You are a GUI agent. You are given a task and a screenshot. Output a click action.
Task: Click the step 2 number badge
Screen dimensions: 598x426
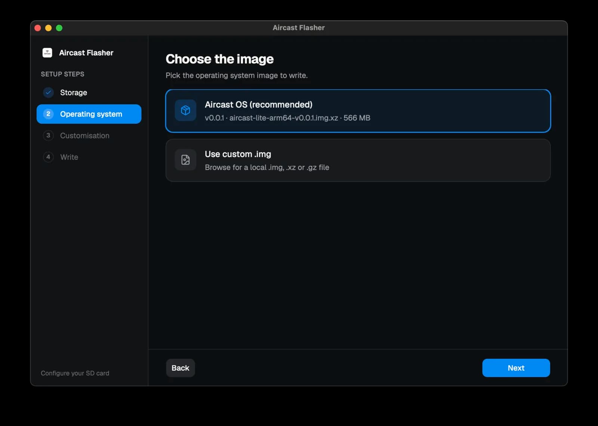pos(48,114)
